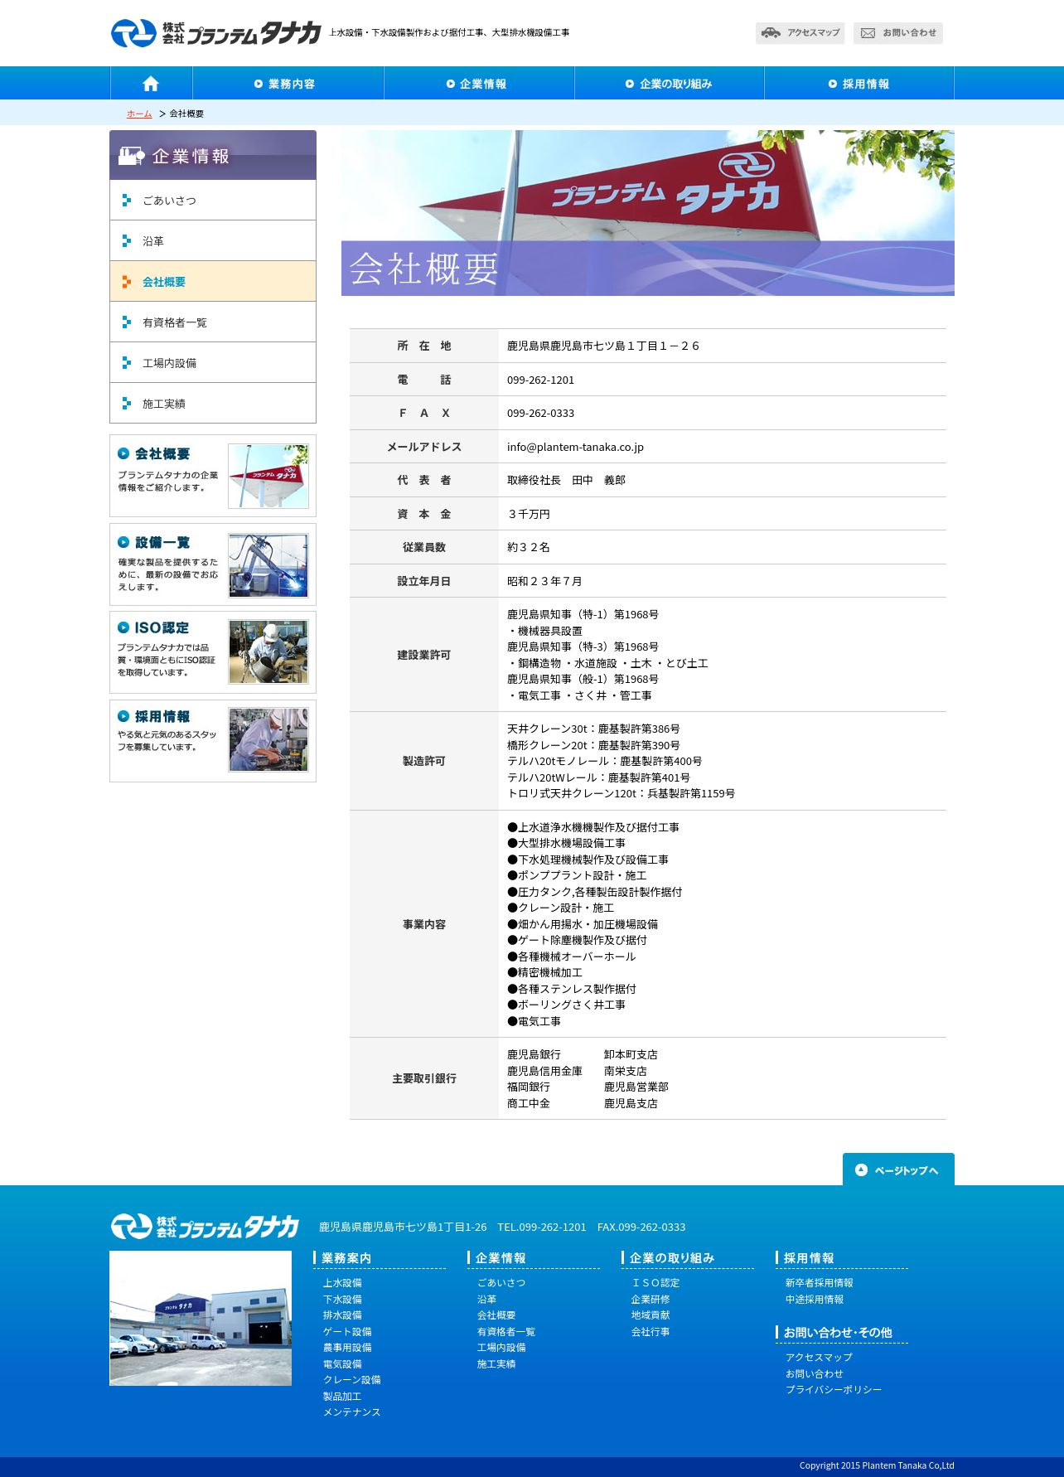Open 企業研修 footer link

click(650, 1300)
